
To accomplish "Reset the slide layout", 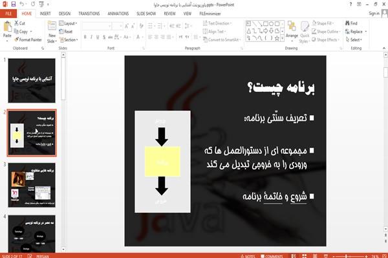I will pyautogui.click(x=66, y=32).
